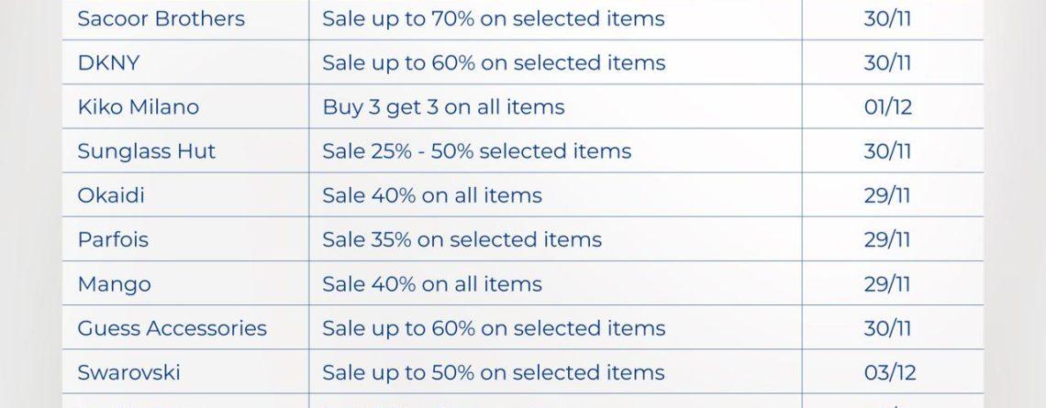Select the Parfois row's 29/11 date
Viewport: 1046px width, 408px height.
887,239
